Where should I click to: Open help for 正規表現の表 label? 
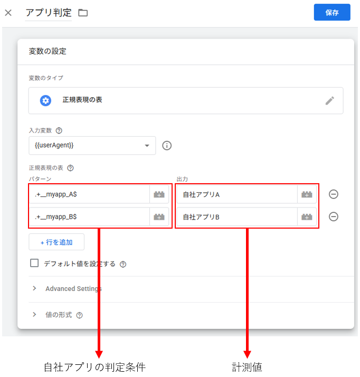pyautogui.click(x=70, y=168)
